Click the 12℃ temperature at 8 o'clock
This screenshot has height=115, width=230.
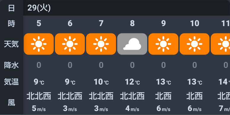pyautogui.click(x=132, y=82)
